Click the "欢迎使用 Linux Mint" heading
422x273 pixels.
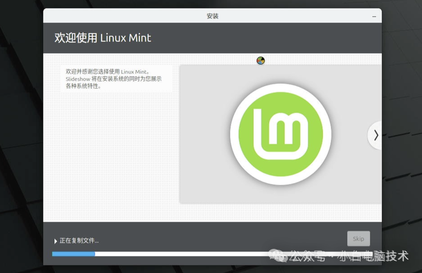point(103,38)
